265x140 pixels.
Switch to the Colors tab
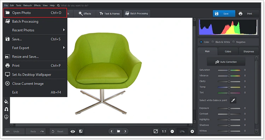pyautogui.click(x=228, y=51)
